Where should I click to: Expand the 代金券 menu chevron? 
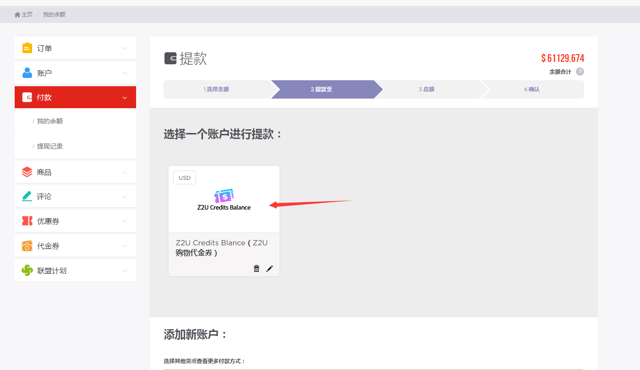pyautogui.click(x=125, y=246)
